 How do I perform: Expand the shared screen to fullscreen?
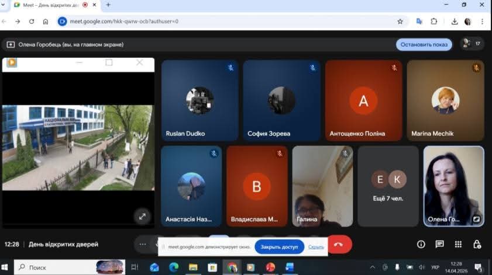(142, 216)
